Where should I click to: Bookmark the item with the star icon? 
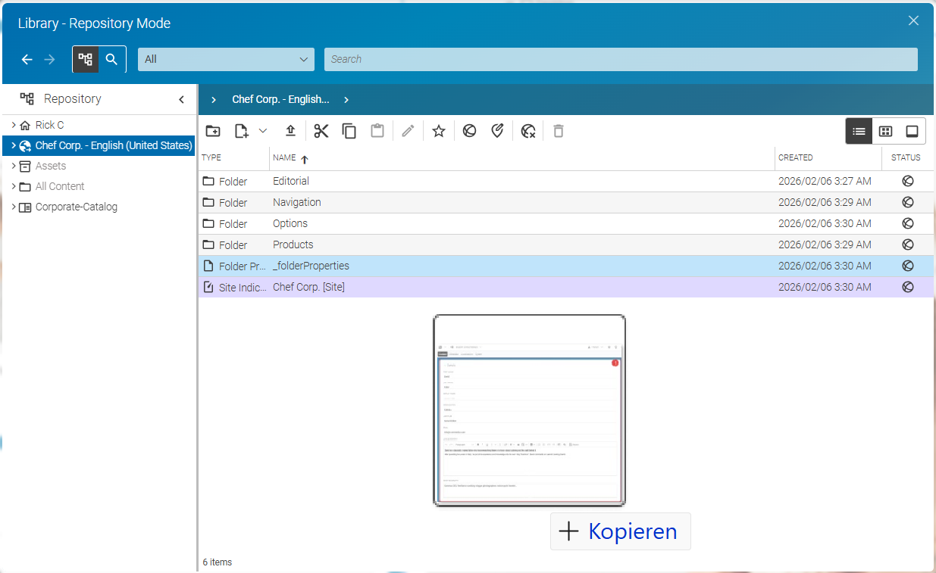click(438, 131)
